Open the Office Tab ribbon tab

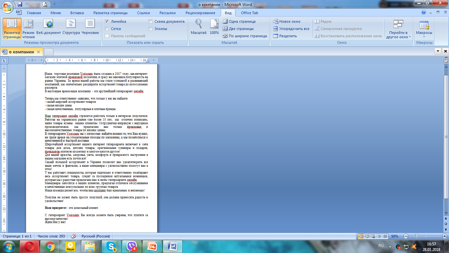tap(250, 13)
